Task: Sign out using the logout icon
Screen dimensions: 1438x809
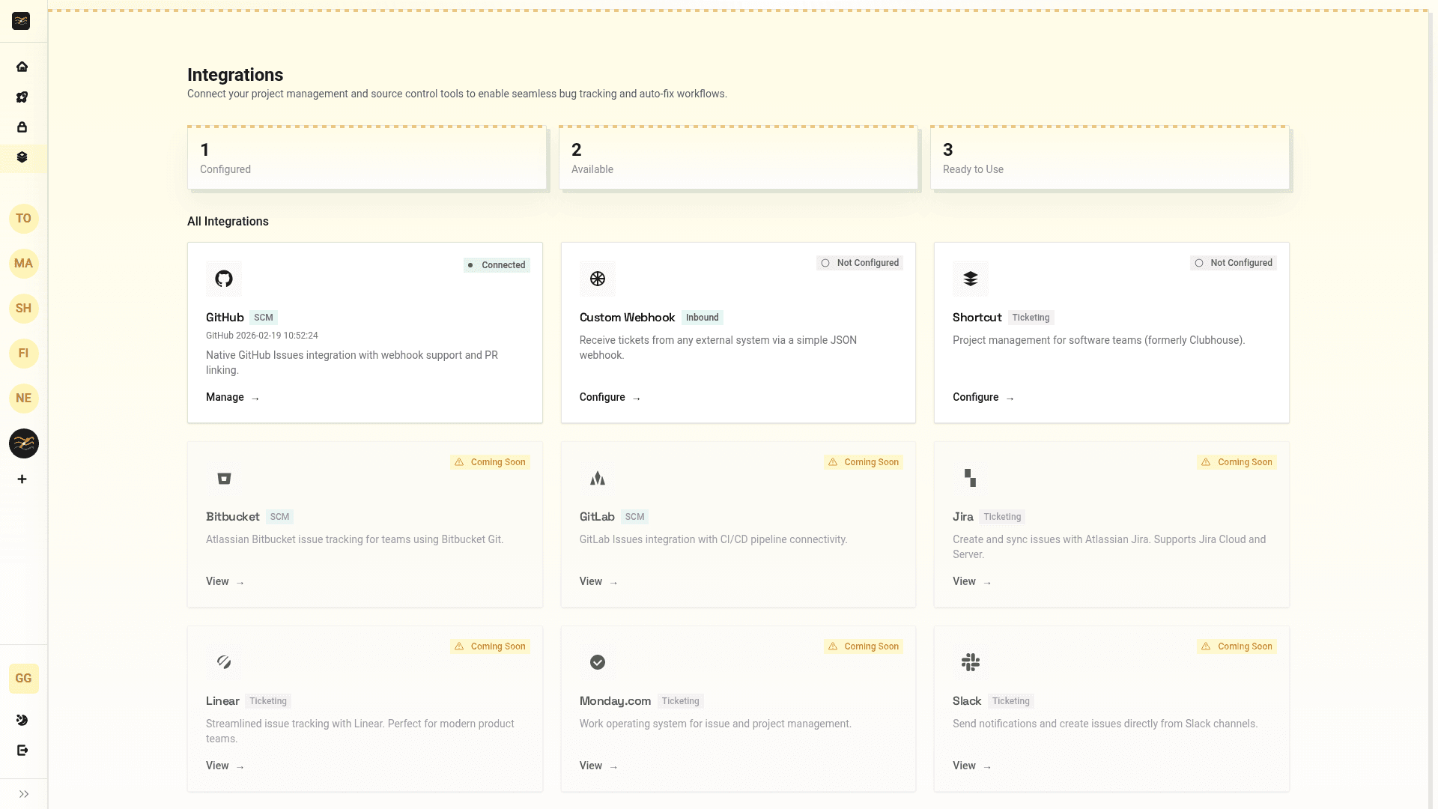Action: click(22, 750)
